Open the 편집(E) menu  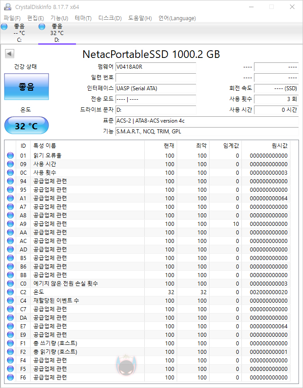click(x=36, y=18)
